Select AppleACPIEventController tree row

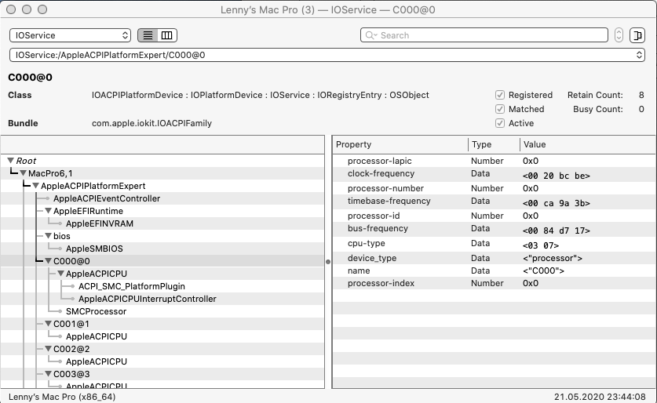tap(162, 198)
